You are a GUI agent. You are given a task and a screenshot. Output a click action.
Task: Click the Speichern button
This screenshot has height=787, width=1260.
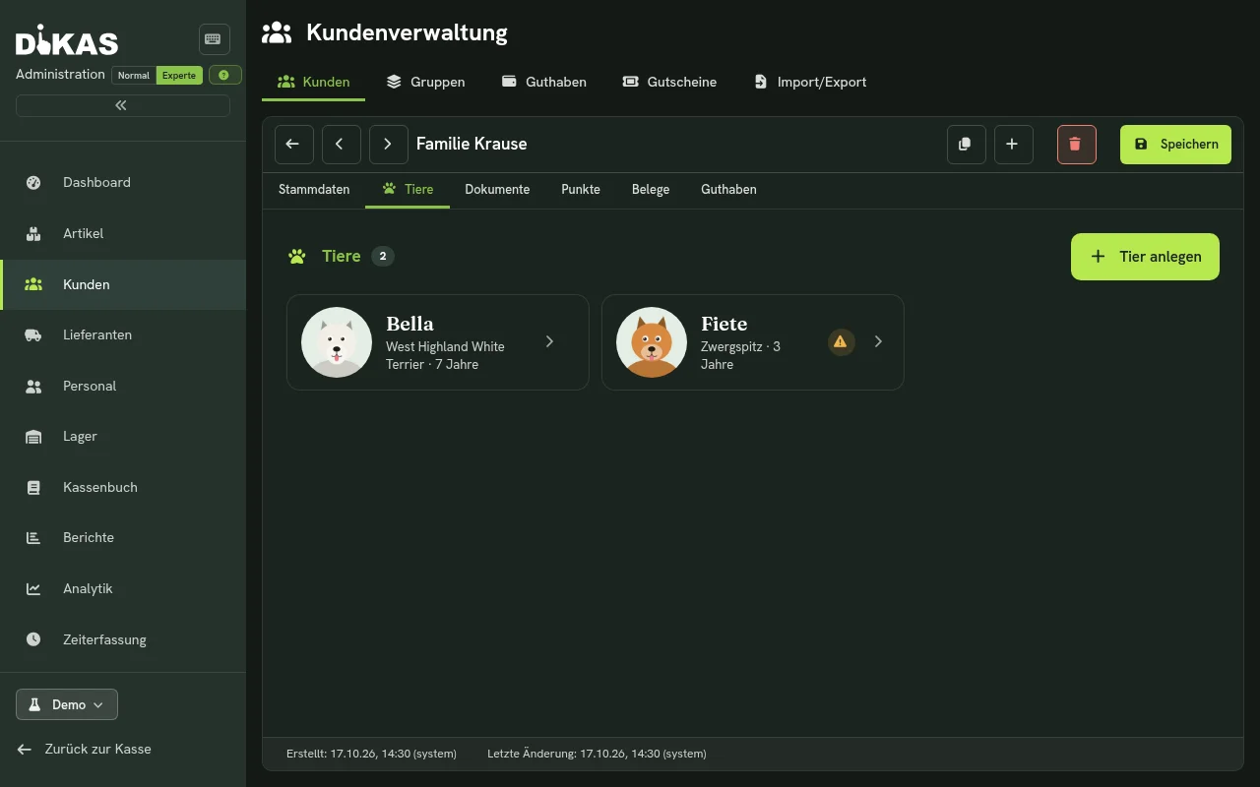click(1175, 144)
